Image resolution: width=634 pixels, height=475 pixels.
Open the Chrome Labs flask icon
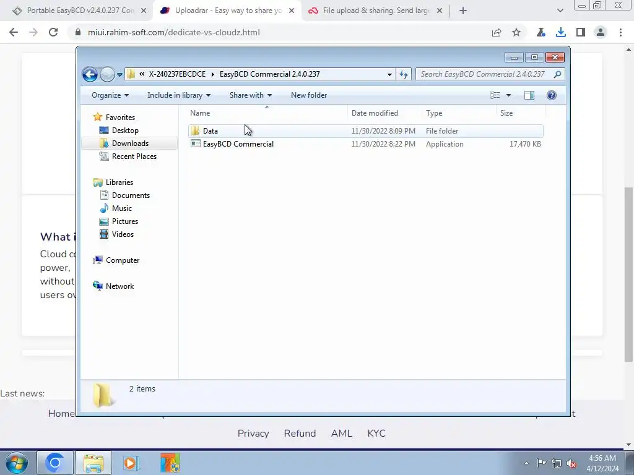[x=541, y=32]
